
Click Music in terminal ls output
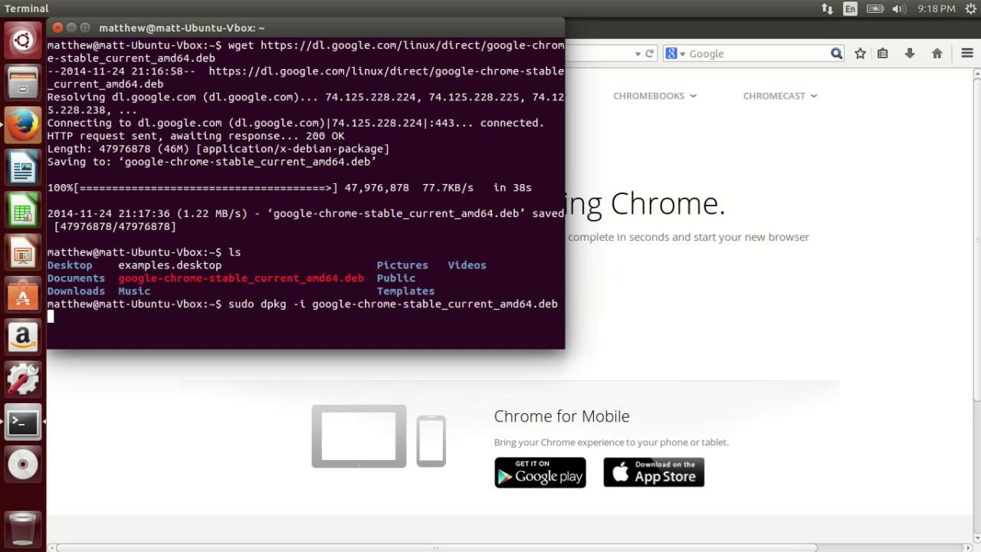(x=134, y=291)
